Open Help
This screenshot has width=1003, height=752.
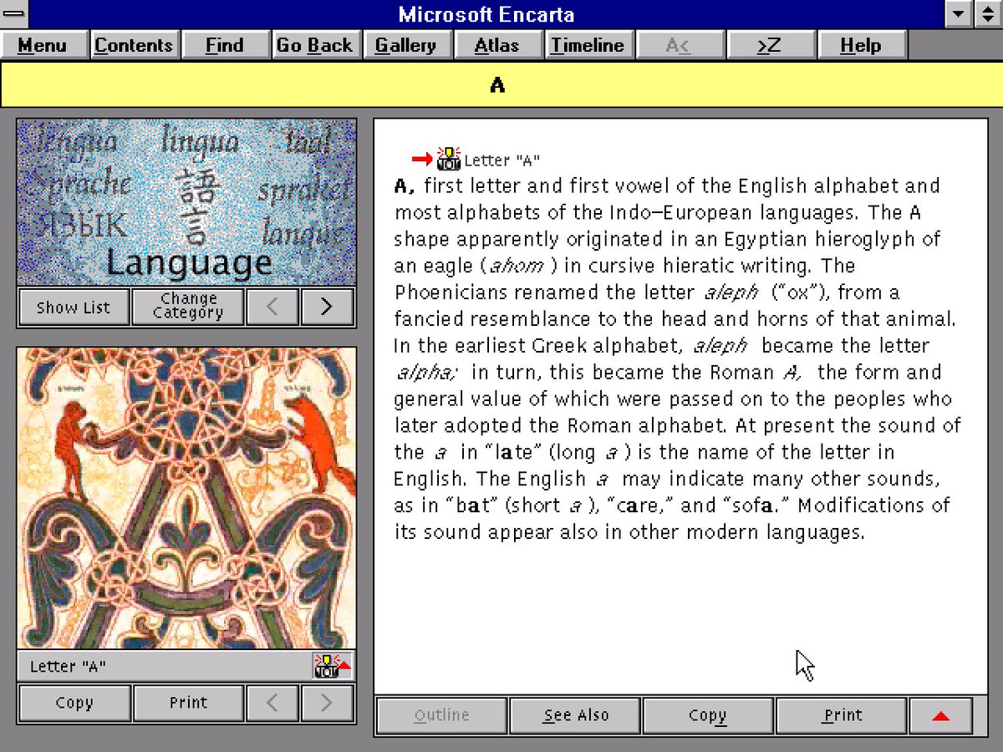pos(860,45)
